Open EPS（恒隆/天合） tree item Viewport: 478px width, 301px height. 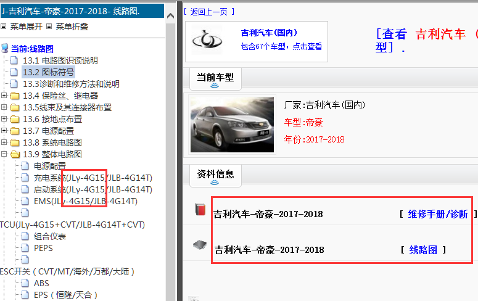tap(66, 295)
